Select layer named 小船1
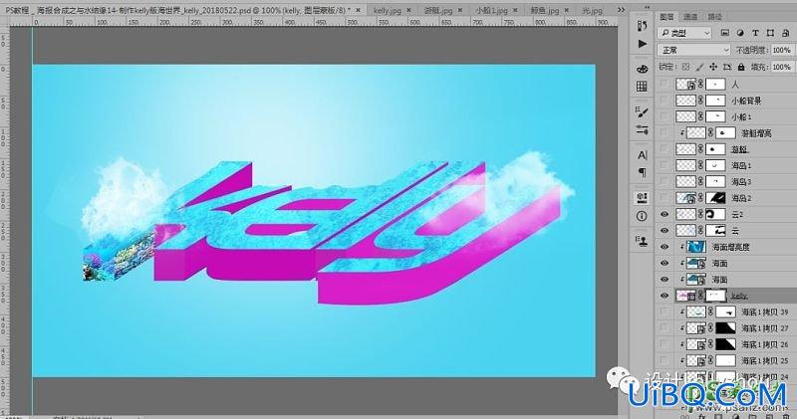 [x=741, y=116]
